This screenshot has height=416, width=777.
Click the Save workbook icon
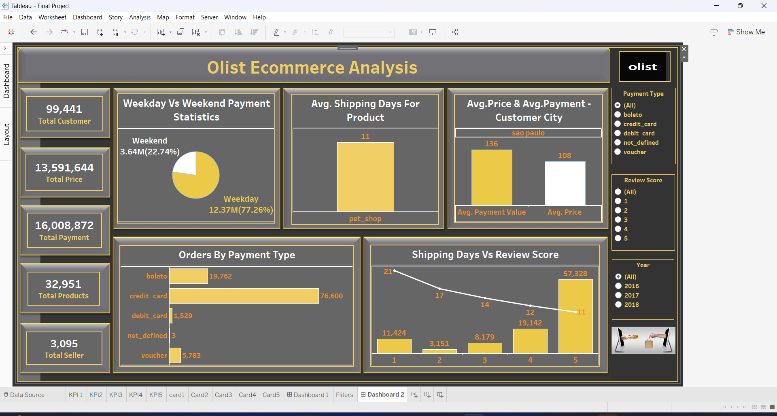click(x=85, y=32)
